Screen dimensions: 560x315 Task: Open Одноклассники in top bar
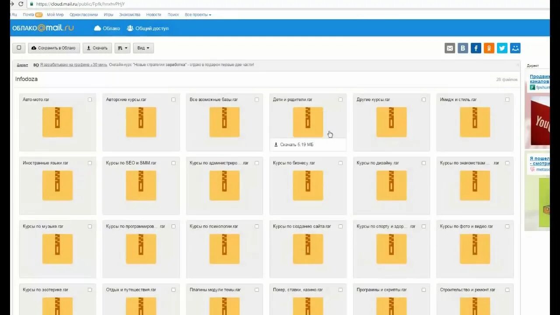84,14
